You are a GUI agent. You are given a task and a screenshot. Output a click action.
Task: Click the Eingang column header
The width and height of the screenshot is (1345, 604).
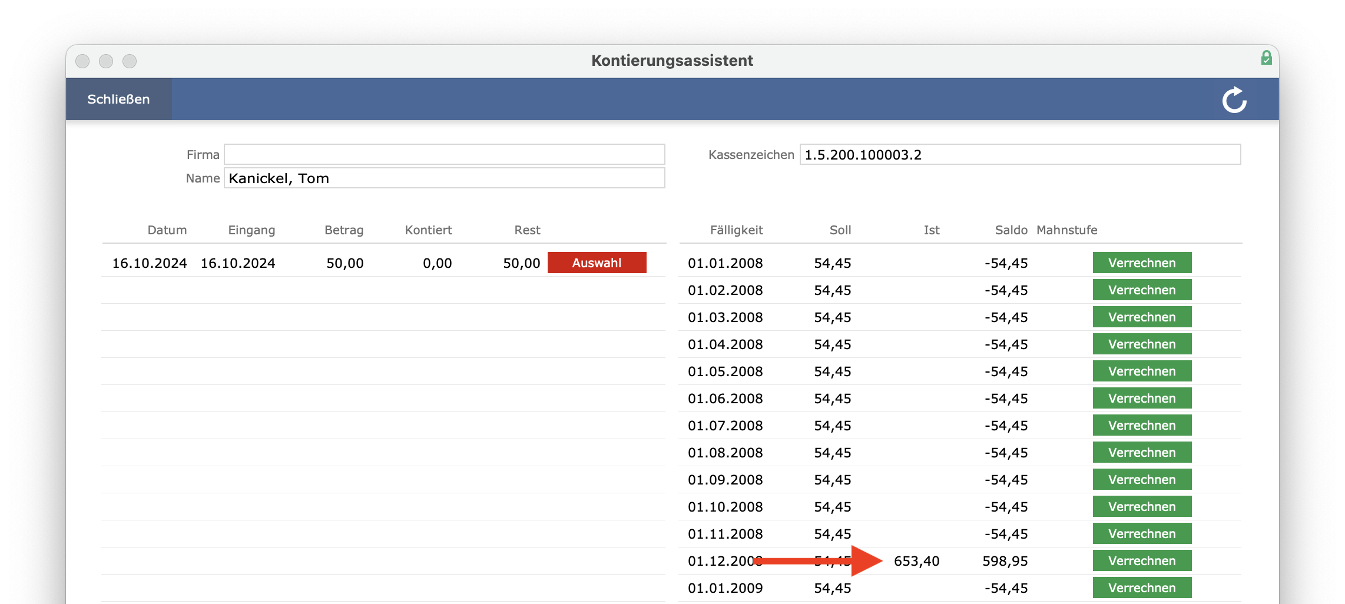(251, 230)
